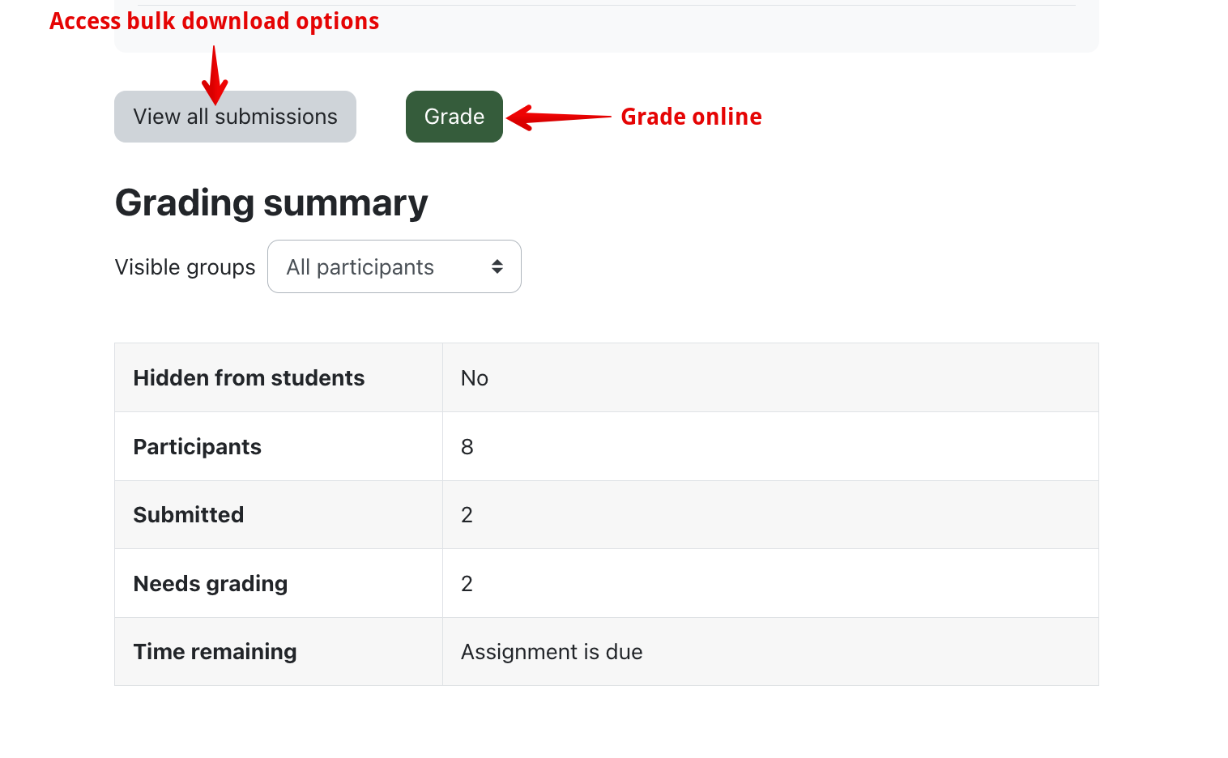
Task: Click the Submitted count value 2
Action: tap(467, 515)
